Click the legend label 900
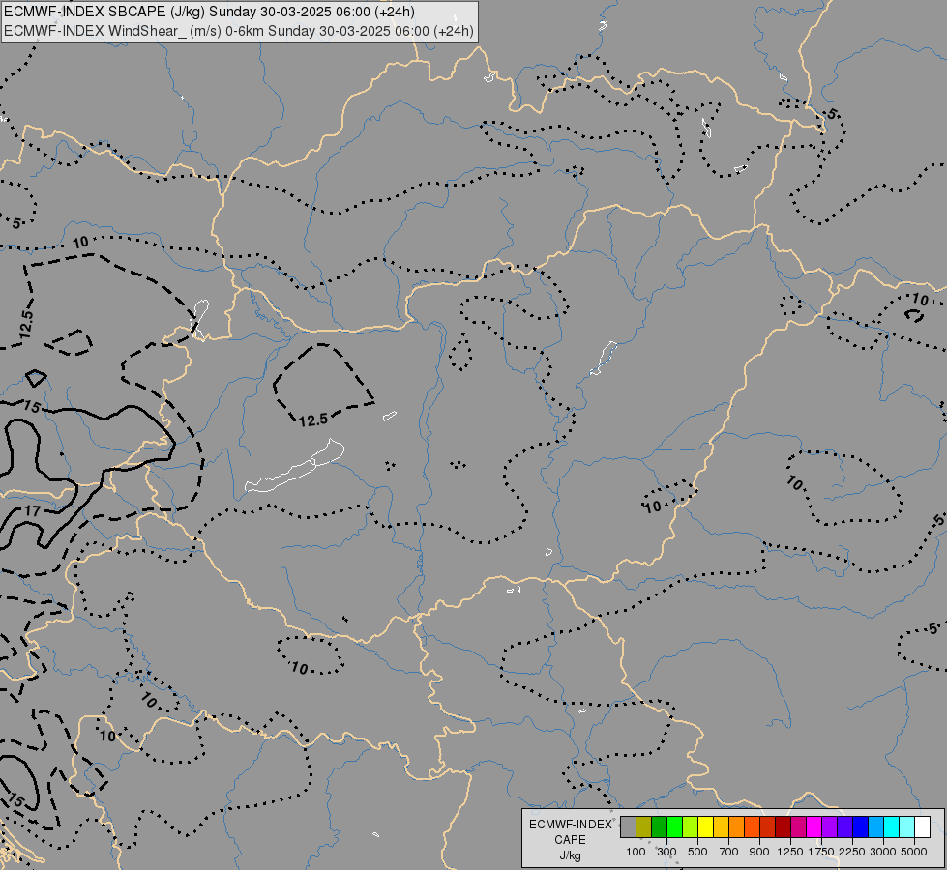 coord(759,852)
